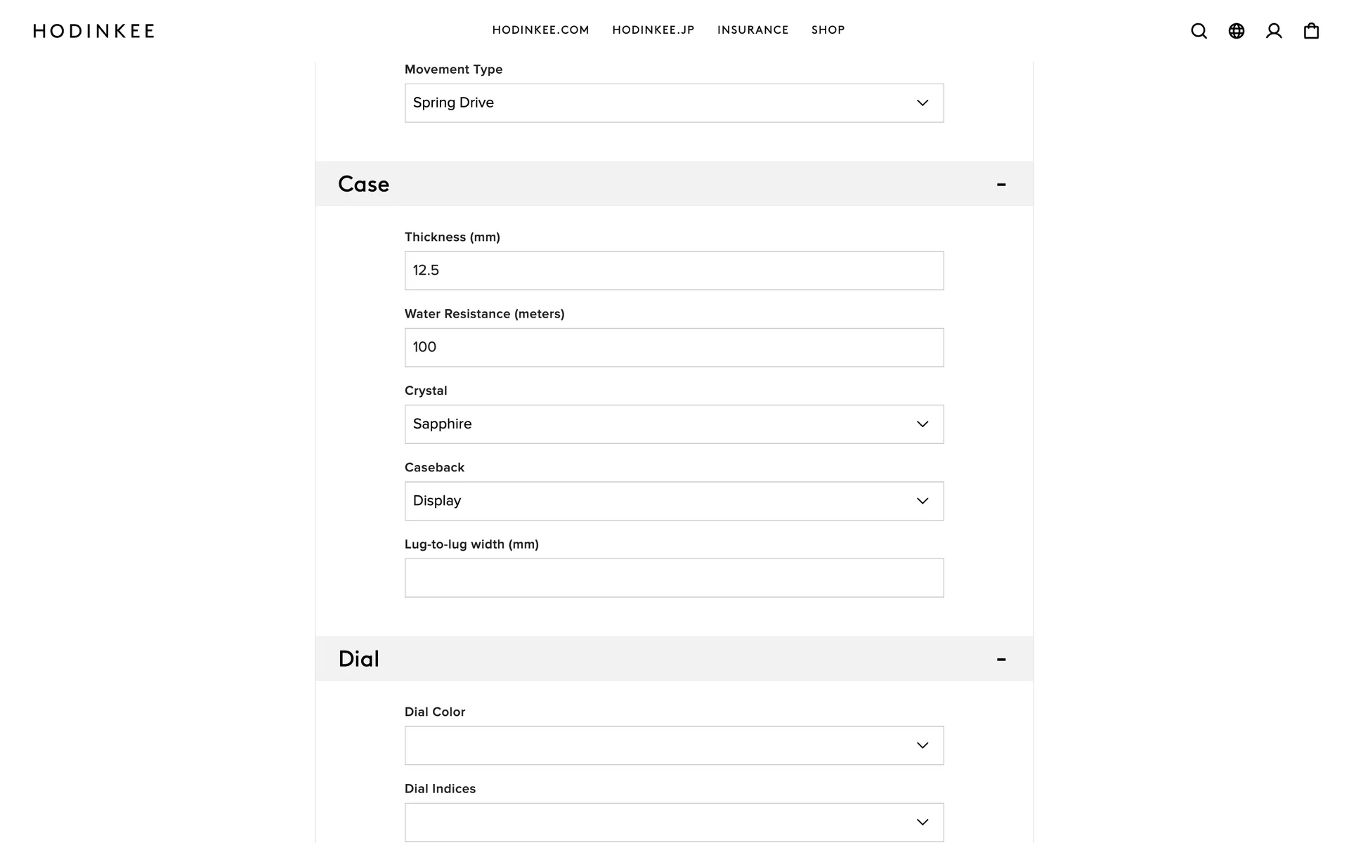Open the user account icon
1349x843 pixels.
click(1274, 31)
